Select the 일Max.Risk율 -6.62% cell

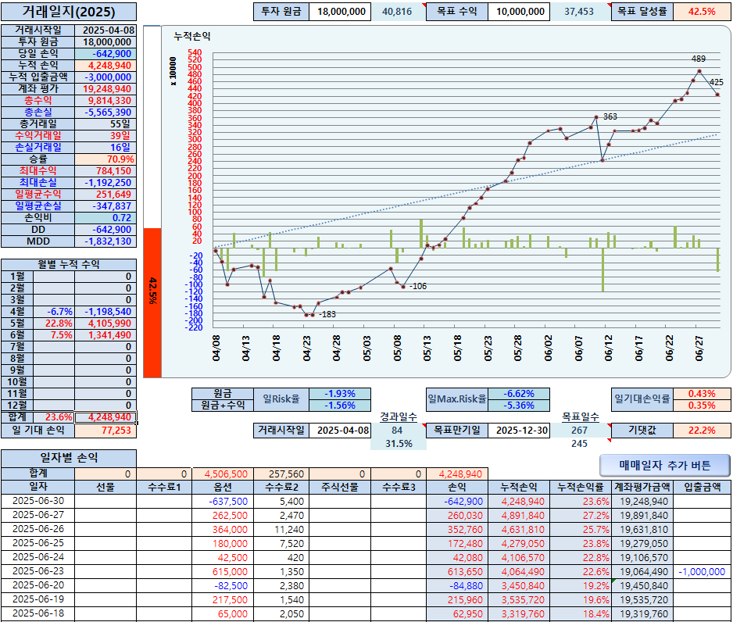[x=519, y=394]
